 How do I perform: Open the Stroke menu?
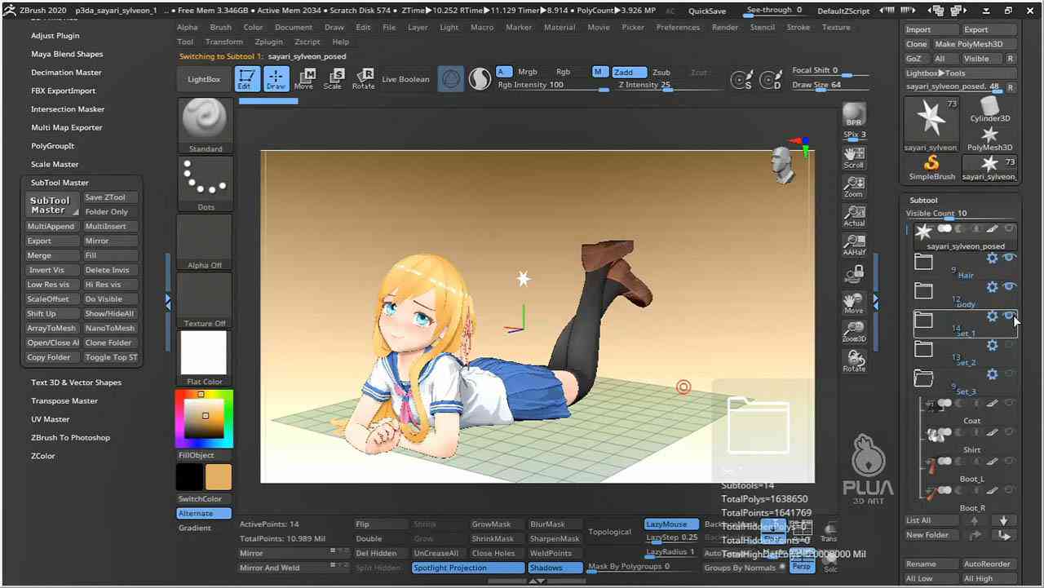(798, 27)
